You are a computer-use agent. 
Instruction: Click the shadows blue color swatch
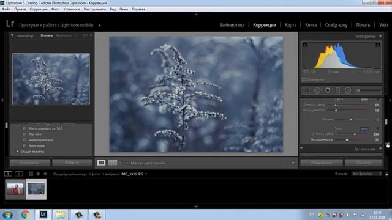pyautogui.click(x=364, y=129)
